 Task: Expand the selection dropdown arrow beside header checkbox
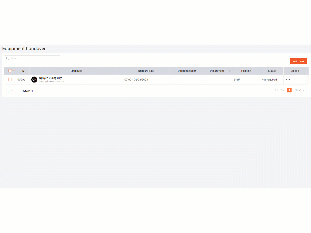(13, 71)
